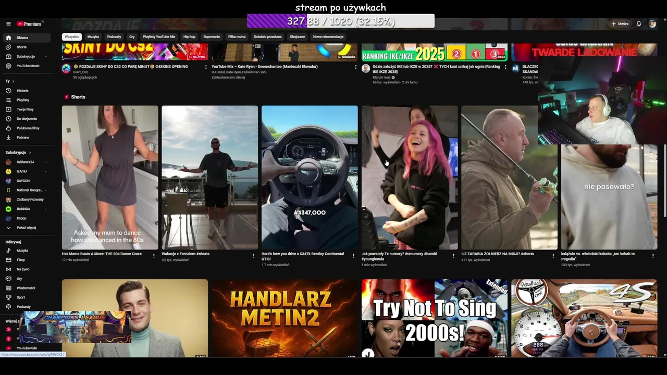
Task: Open the Główna home icon in sidebar
Action: pyautogui.click(x=8, y=37)
